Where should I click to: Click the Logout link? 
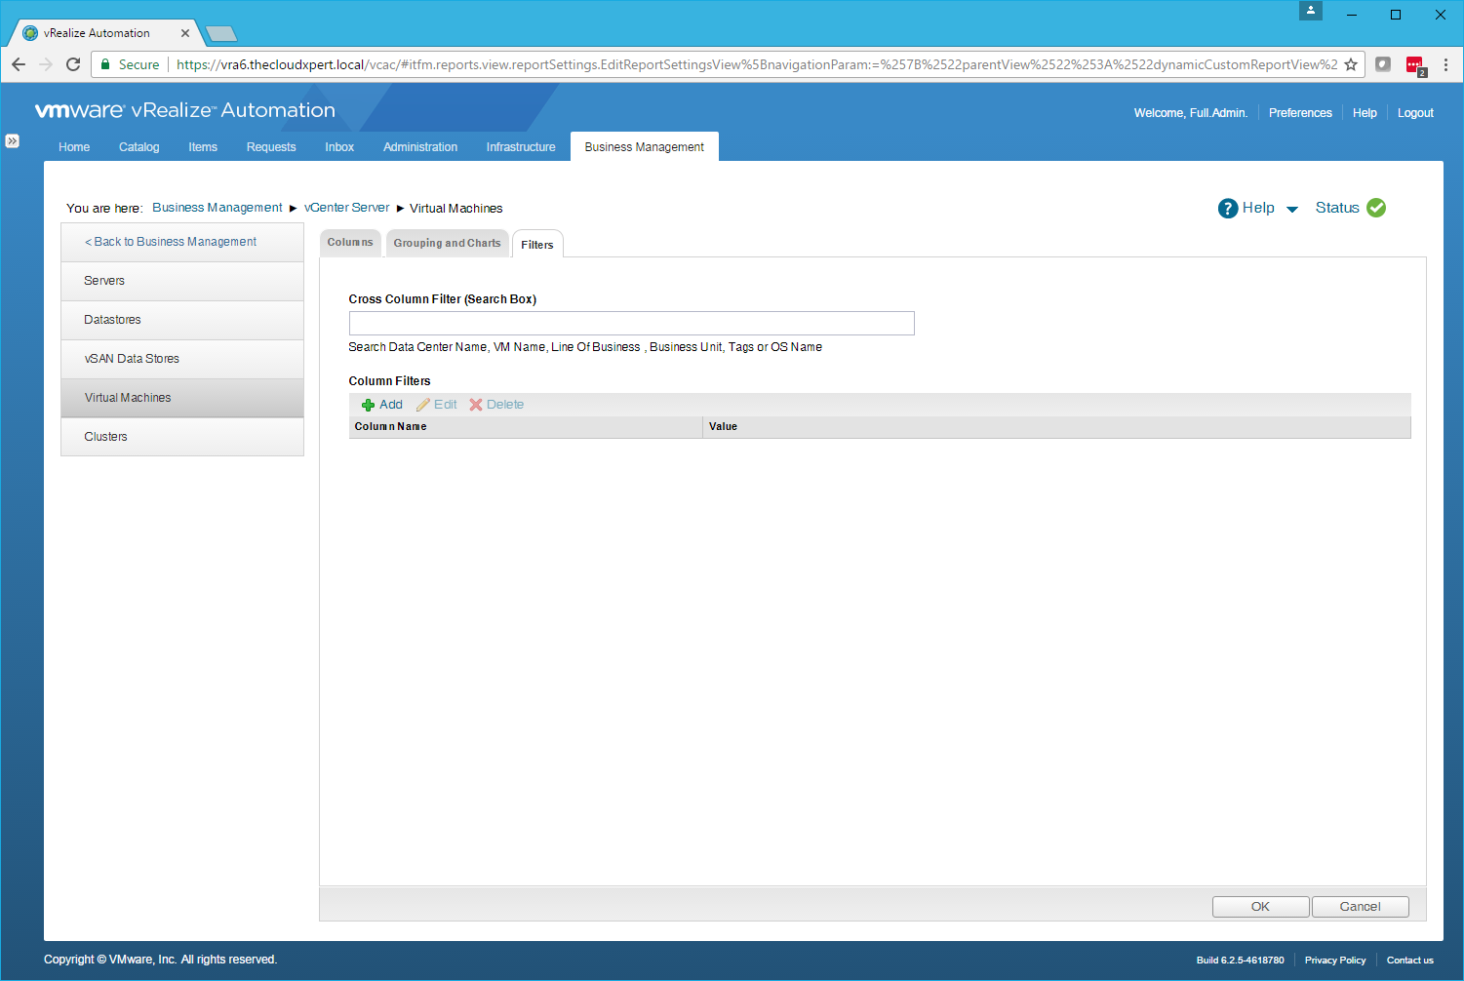(1415, 113)
